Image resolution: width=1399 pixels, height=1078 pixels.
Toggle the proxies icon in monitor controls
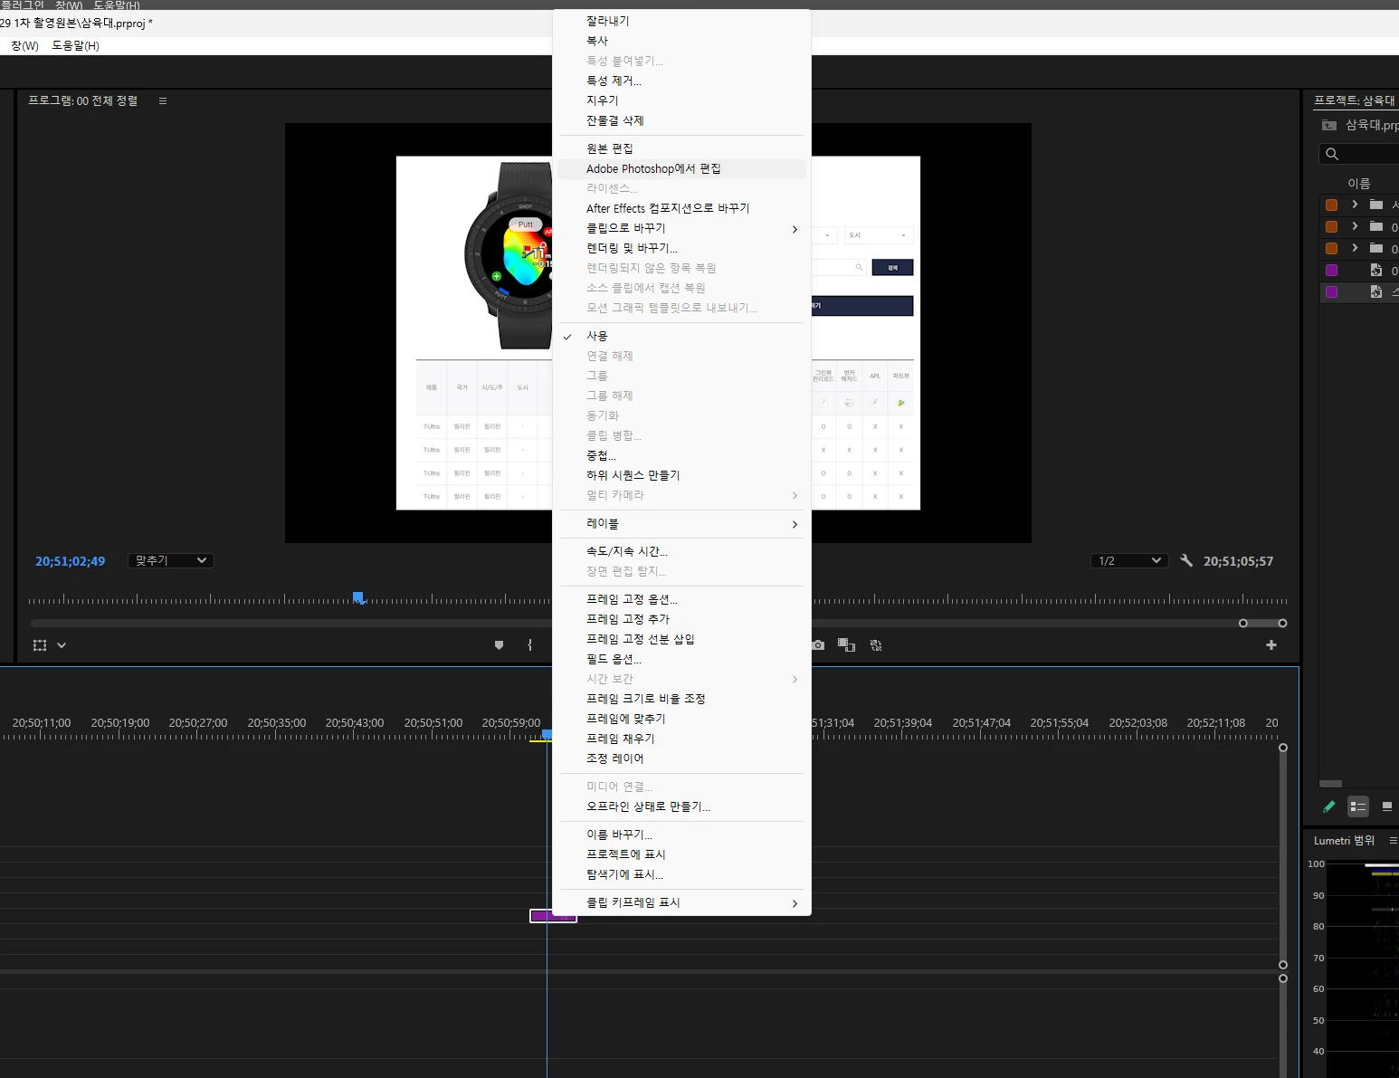click(876, 645)
